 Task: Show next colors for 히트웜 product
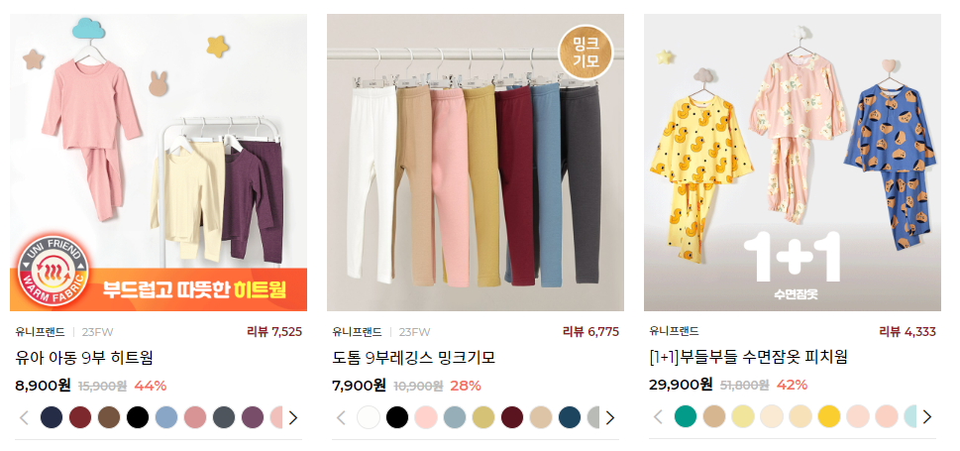point(293,418)
